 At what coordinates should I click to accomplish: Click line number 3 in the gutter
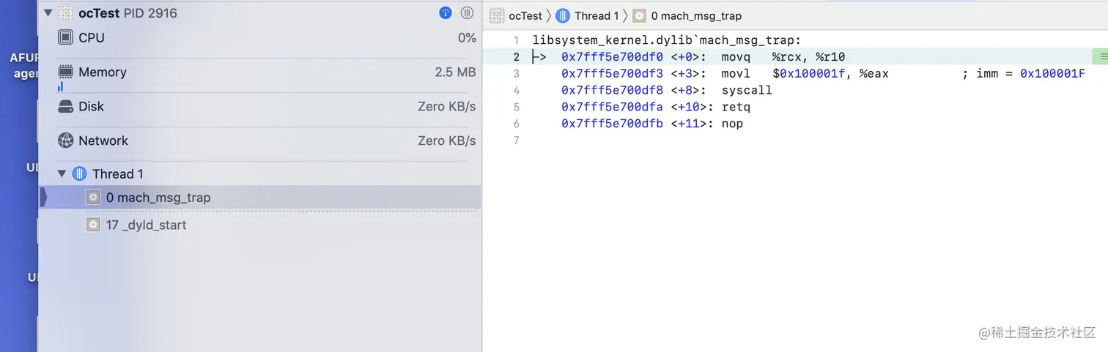pyautogui.click(x=516, y=74)
